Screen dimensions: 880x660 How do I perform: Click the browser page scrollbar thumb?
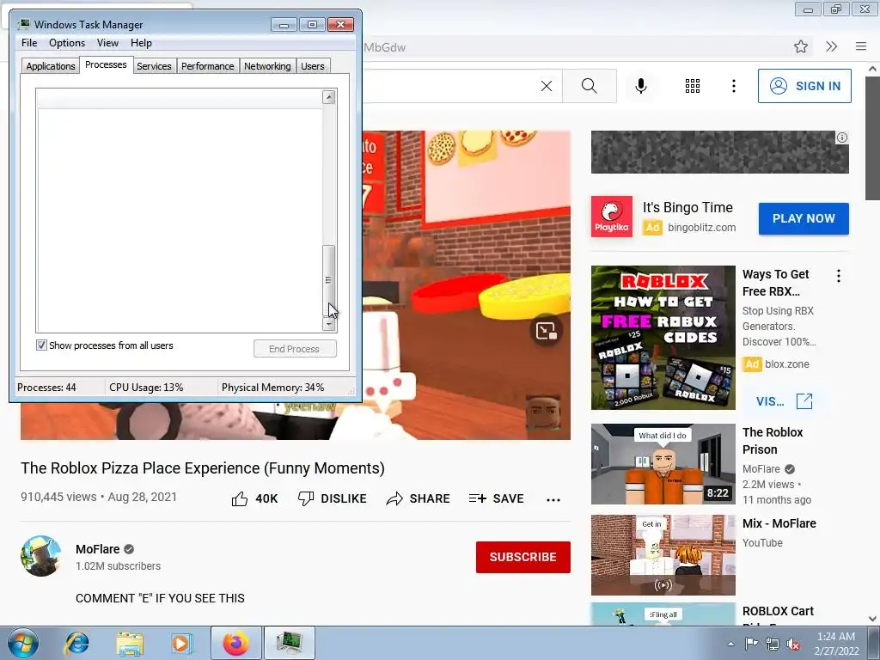[873, 137]
